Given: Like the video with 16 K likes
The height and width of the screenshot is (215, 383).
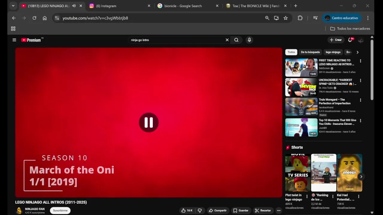Looking at the screenshot, I should [187, 211].
